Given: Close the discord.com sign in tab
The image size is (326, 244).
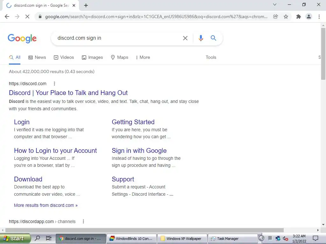Looking at the screenshot, I should [x=74, y=6].
